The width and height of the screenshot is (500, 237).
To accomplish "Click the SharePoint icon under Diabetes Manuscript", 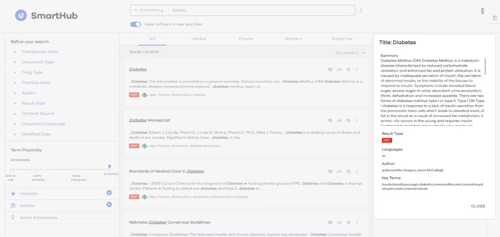I will (144, 146).
